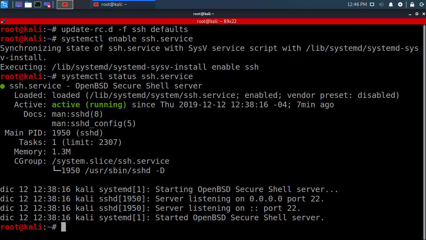The width and height of the screenshot is (426, 240).
Task: Click the workspace switcher thumbnail
Action: pyautogui.click(x=65, y=4)
